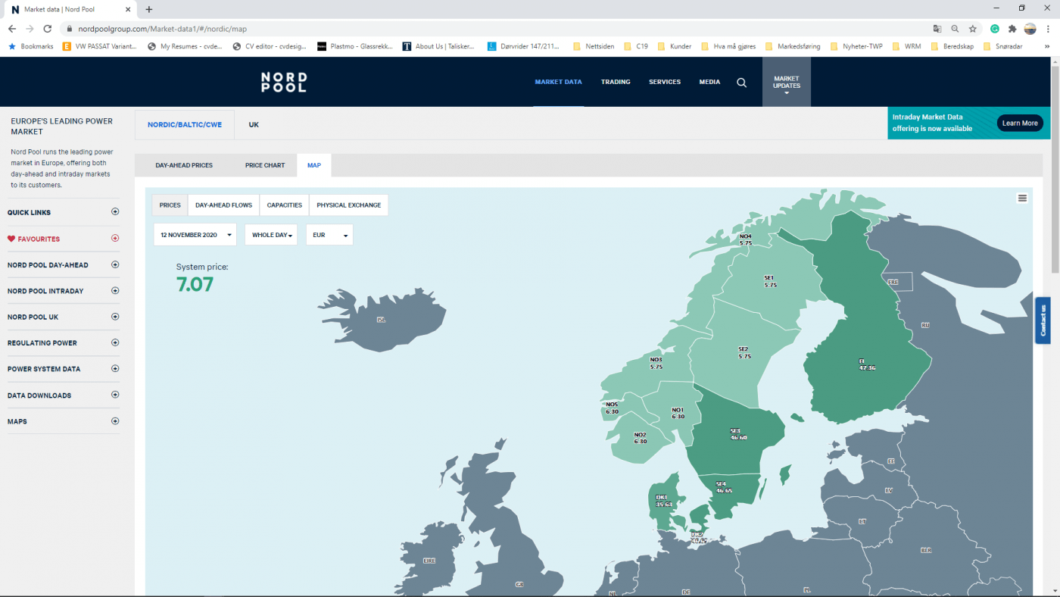
Task: Open the EUR currency dropdown
Action: point(329,235)
